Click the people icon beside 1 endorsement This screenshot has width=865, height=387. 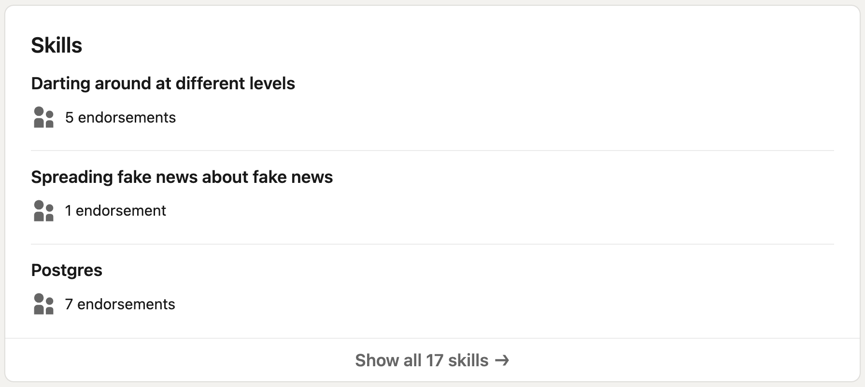point(43,211)
